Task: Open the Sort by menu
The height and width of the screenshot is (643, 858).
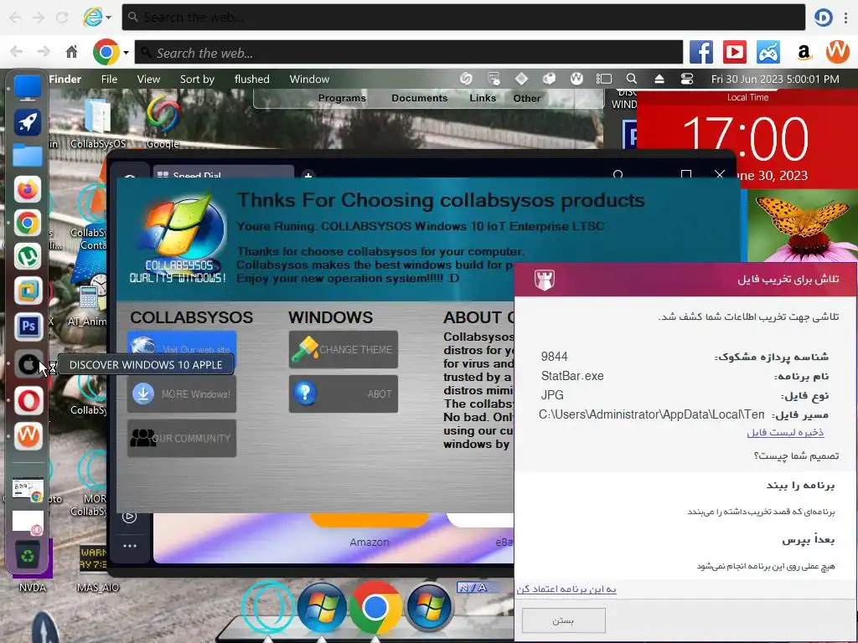Action: point(197,79)
